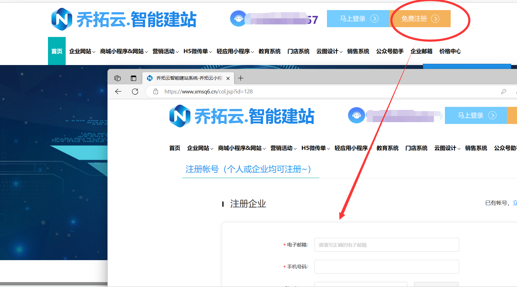Open 销售系统 in the inner page navigation
Viewport: 517px width, 287px height.
click(x=476, y=148)
